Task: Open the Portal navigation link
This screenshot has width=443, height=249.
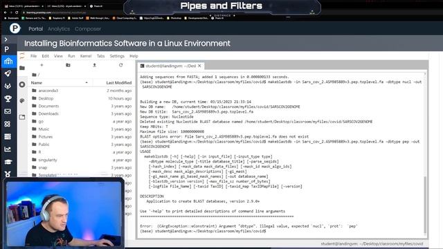Action: [35, 29]
